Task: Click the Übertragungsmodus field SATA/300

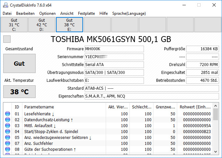Action: (x=114, y=73)
